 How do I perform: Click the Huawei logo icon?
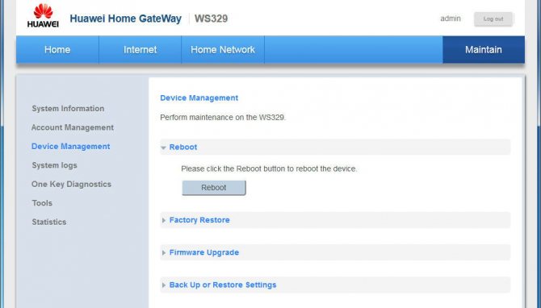tap(43, 15)
